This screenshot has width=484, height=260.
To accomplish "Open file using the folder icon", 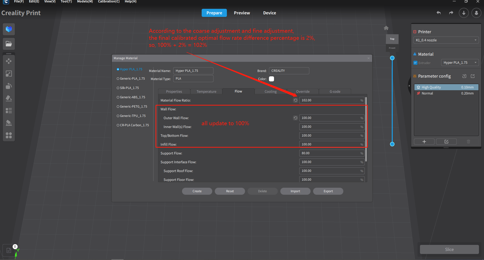I will [x=9, y=44].
